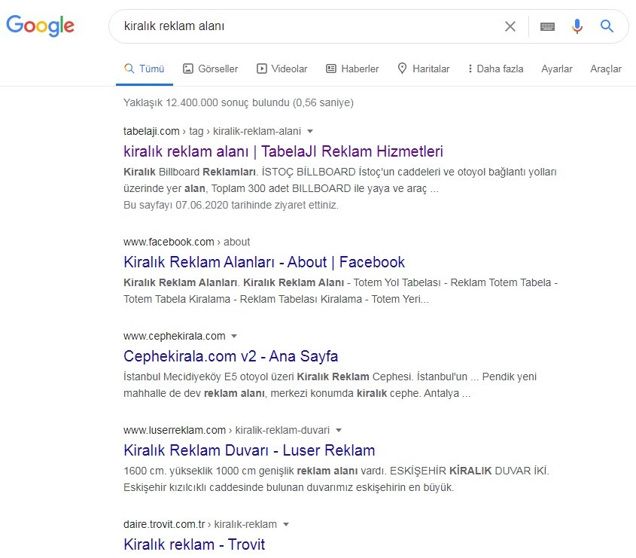Open the on-screen keyboard icon
The width and height of the screenshot is (636, 558).
(547, 26)
